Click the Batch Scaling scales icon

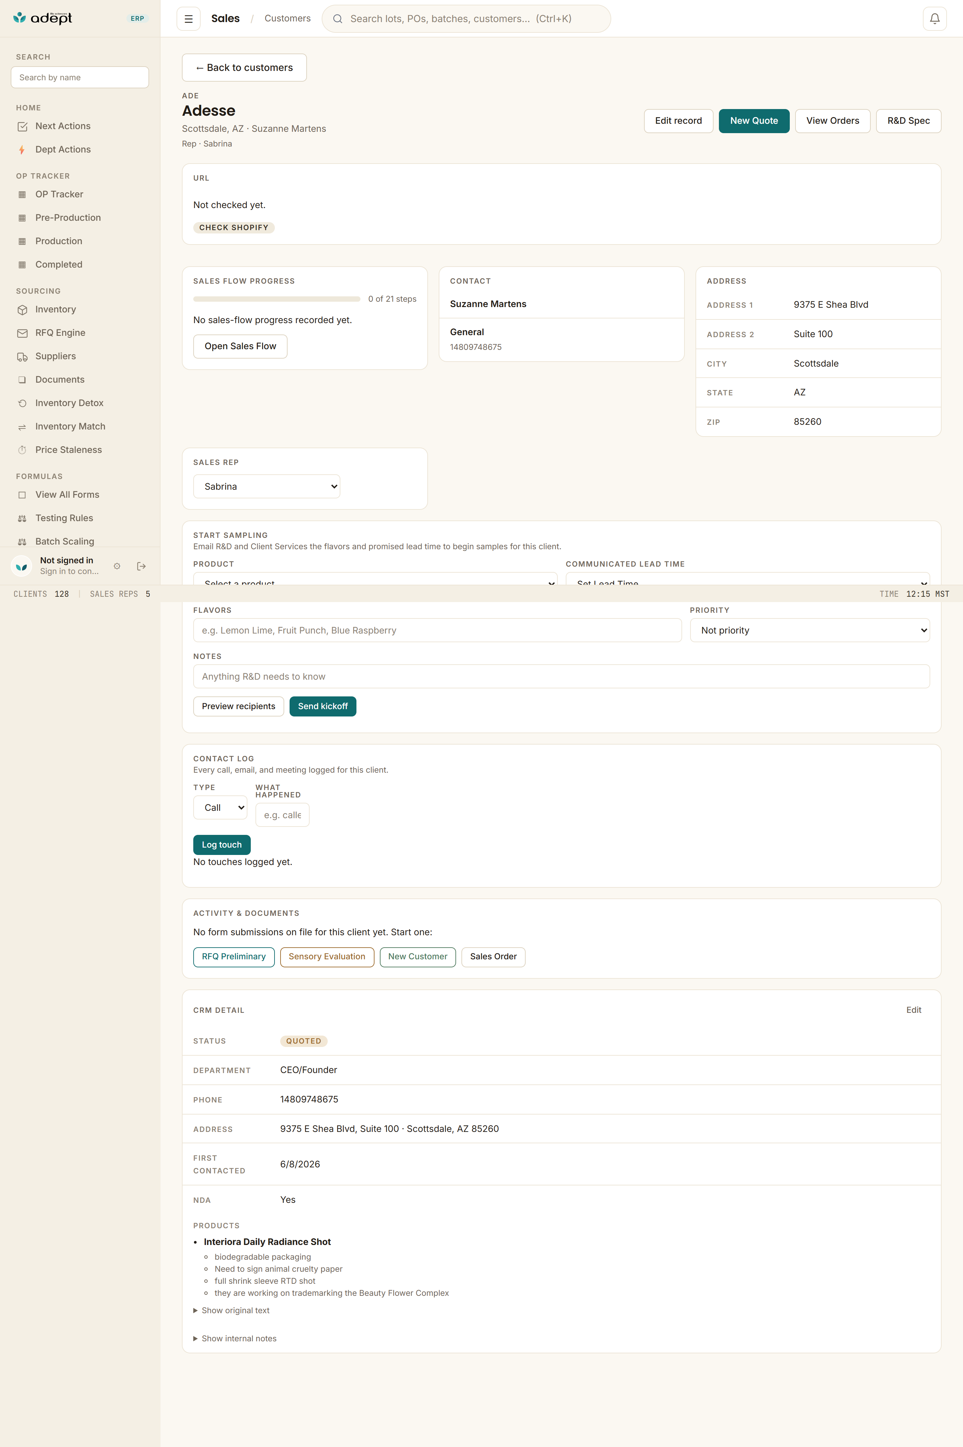[22, 542]
